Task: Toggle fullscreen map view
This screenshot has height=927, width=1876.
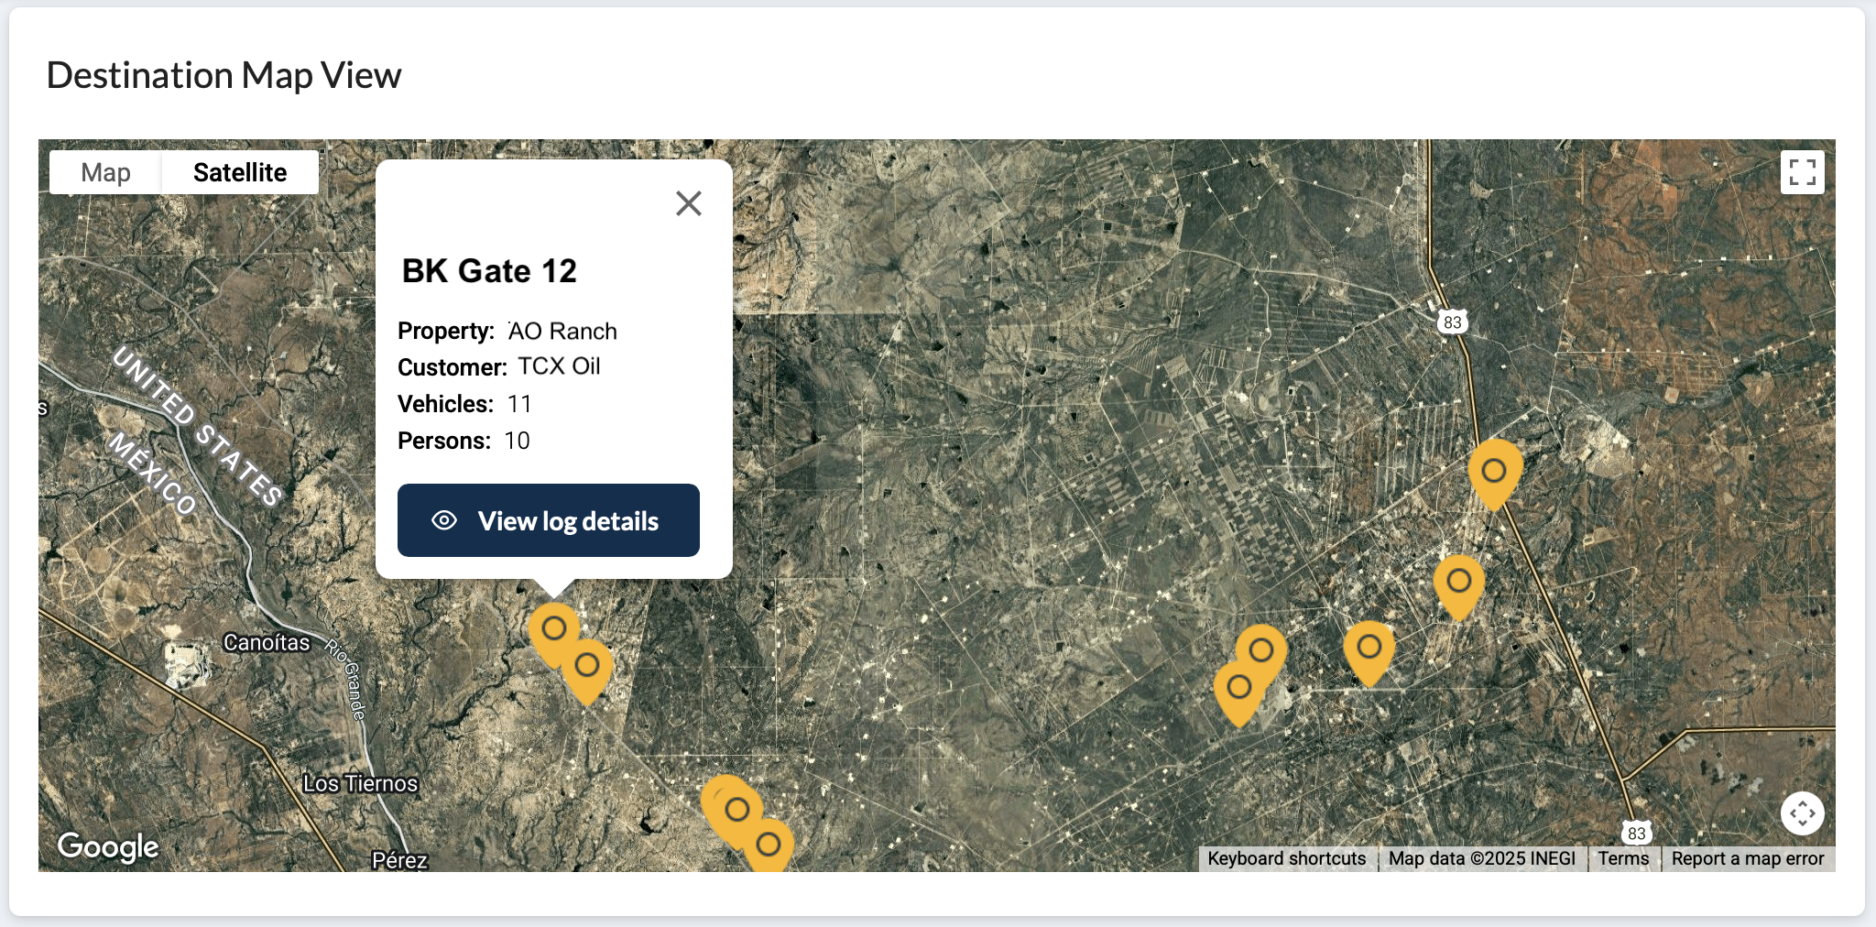Action: 1802,172
